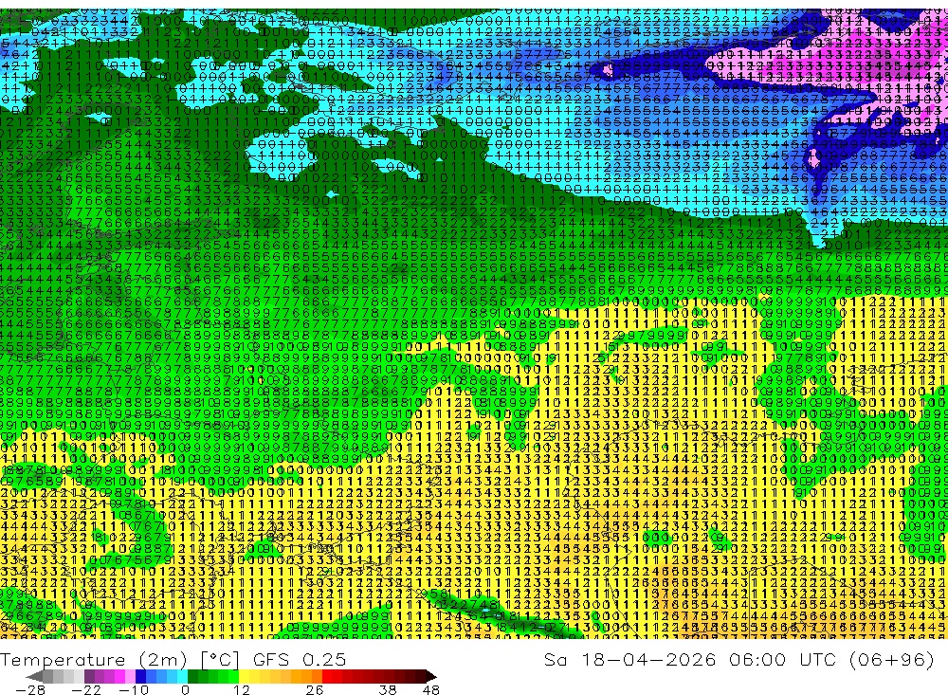
Task: Click the "12" tick on the color scale
Action: click(242, 689)
